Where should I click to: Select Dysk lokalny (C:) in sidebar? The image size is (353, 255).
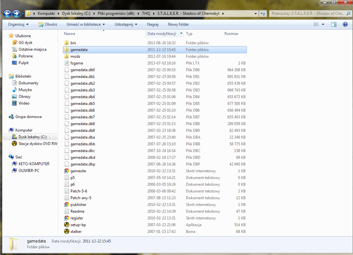(x=33, y=137)
